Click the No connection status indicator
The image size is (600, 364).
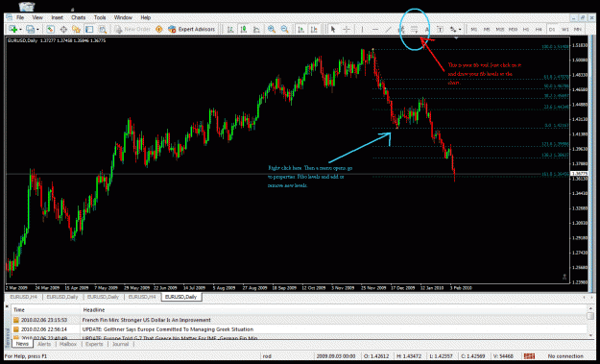tap(565, 356)
